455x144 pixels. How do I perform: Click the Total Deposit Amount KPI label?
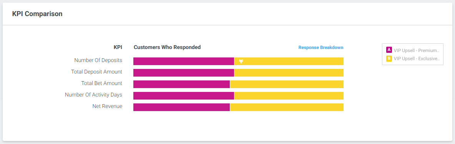pos(96,72)
